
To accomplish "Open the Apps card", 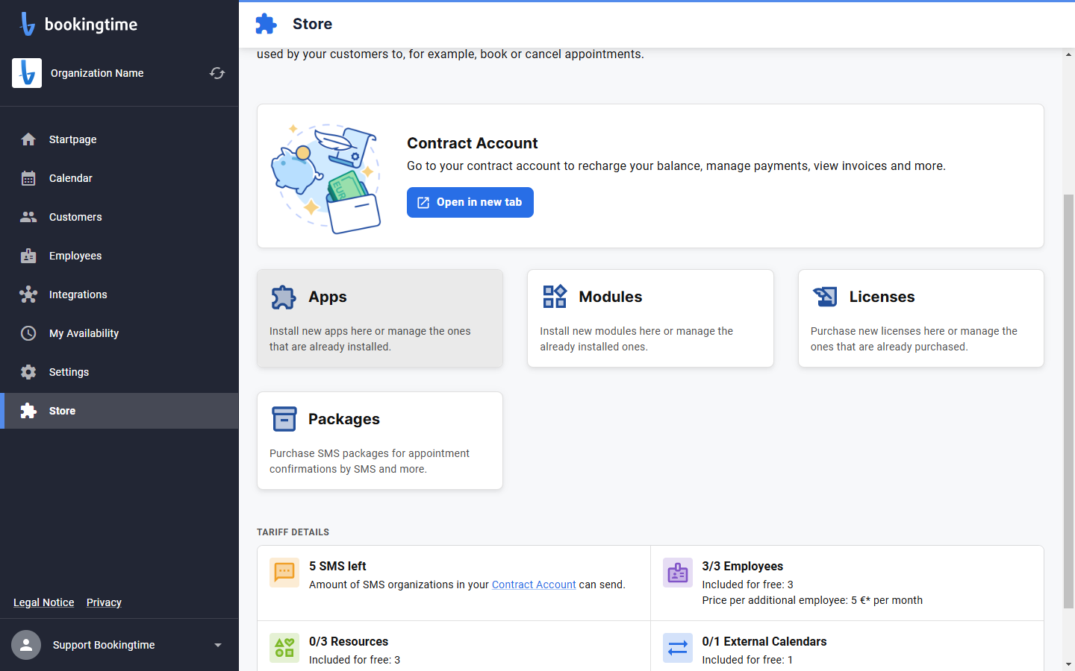I will click(x=380, y=318).
